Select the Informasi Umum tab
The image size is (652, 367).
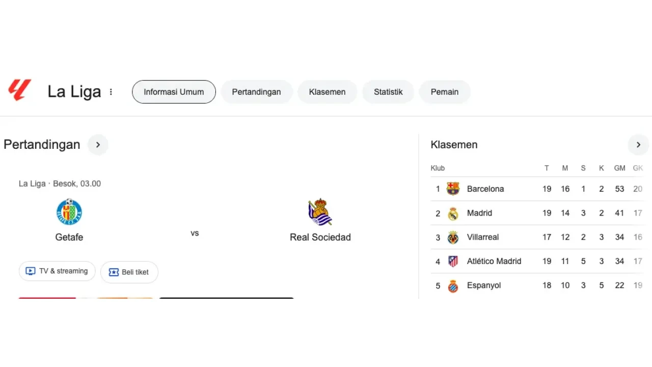[x=174, y=92]
